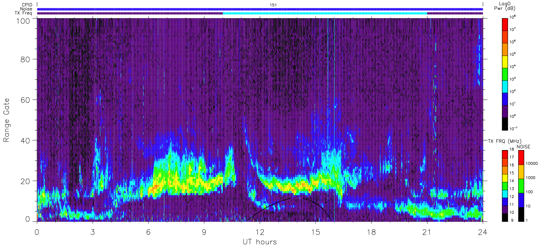The image size is (543, 251).
Task: Pick the orange swatch of NOISE colorbar
Action: (521, 171)
